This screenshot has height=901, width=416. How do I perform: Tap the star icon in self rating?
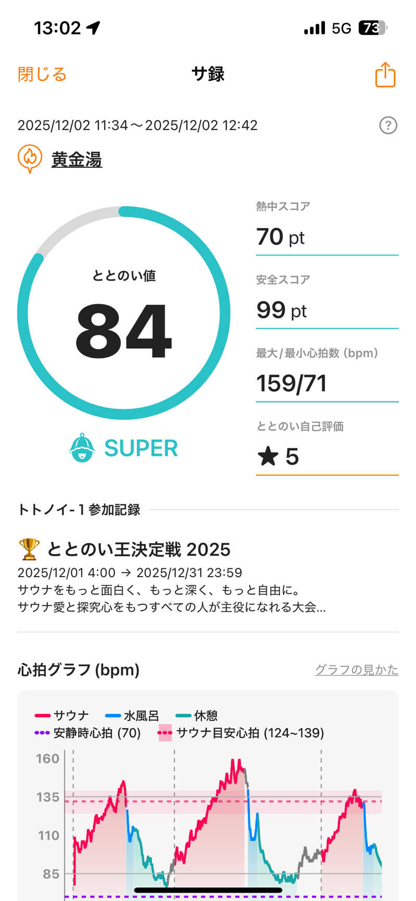268,457
